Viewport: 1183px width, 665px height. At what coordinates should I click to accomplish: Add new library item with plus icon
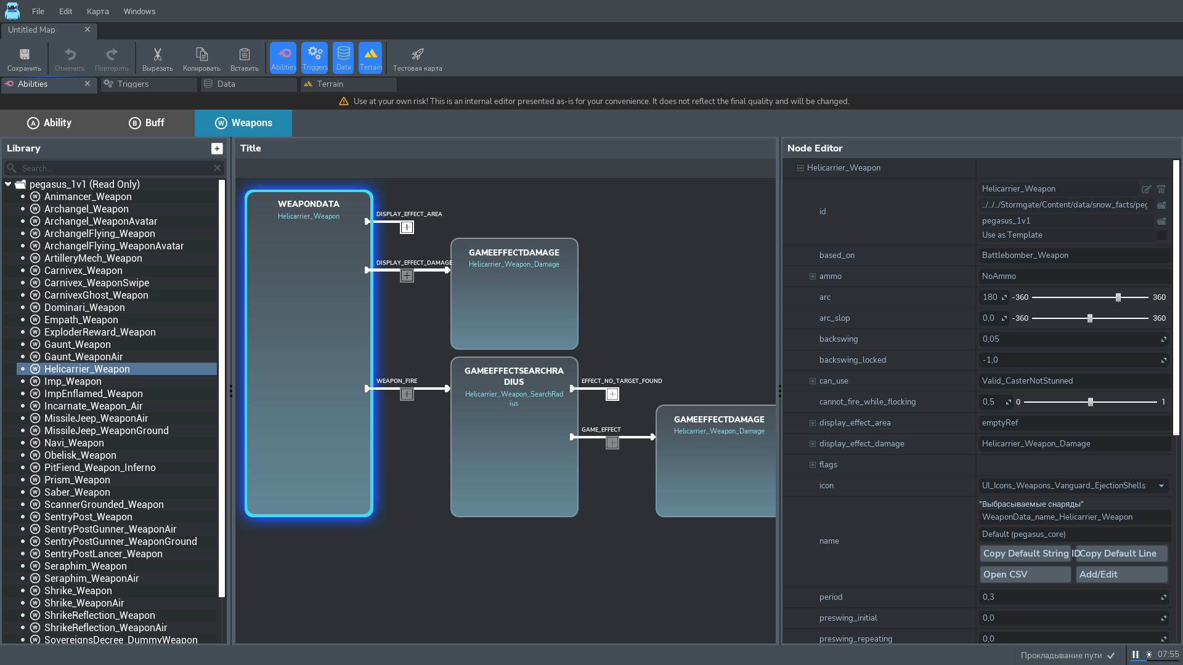(217, 148)
